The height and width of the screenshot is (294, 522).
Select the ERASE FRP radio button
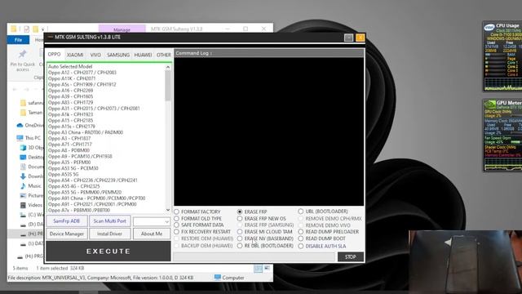point(252,212)
